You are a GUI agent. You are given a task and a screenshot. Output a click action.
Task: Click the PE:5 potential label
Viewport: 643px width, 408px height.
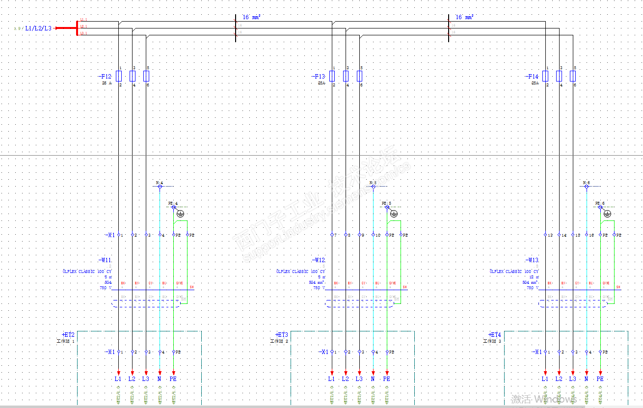386,203
